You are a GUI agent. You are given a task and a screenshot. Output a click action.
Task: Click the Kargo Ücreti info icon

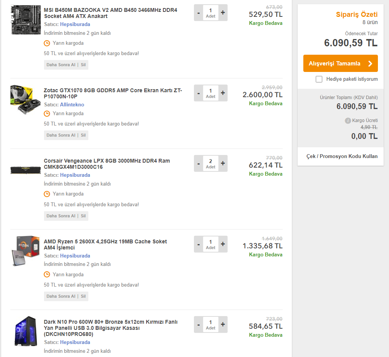(348, 121)
